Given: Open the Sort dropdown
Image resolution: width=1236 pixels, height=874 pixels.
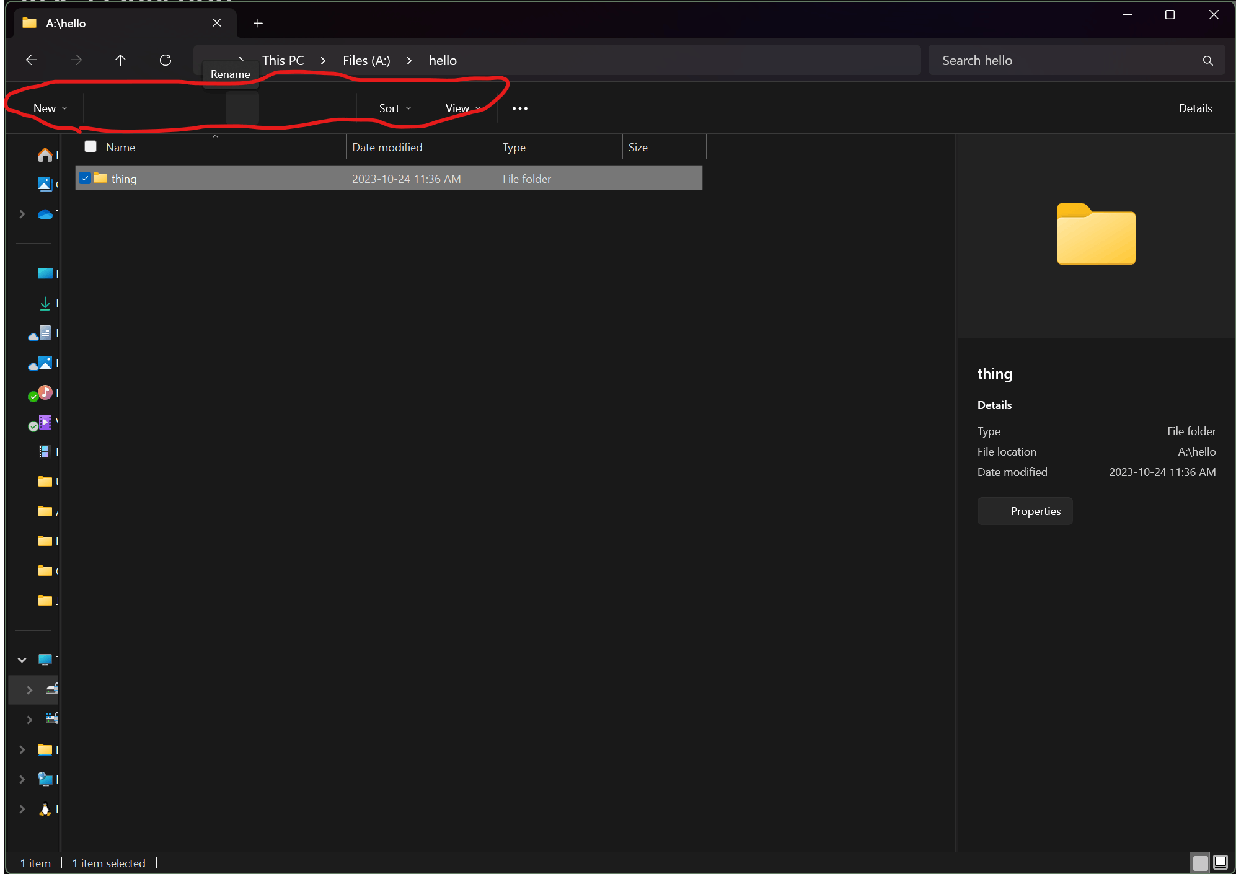Looking at the screenshot, I should [x=395, y=108].
